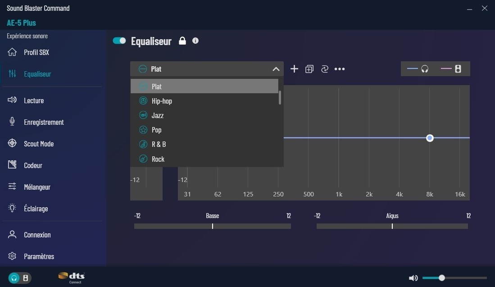Click the 1k frequency label
495x287 pixels.
[x=339, y=194]
